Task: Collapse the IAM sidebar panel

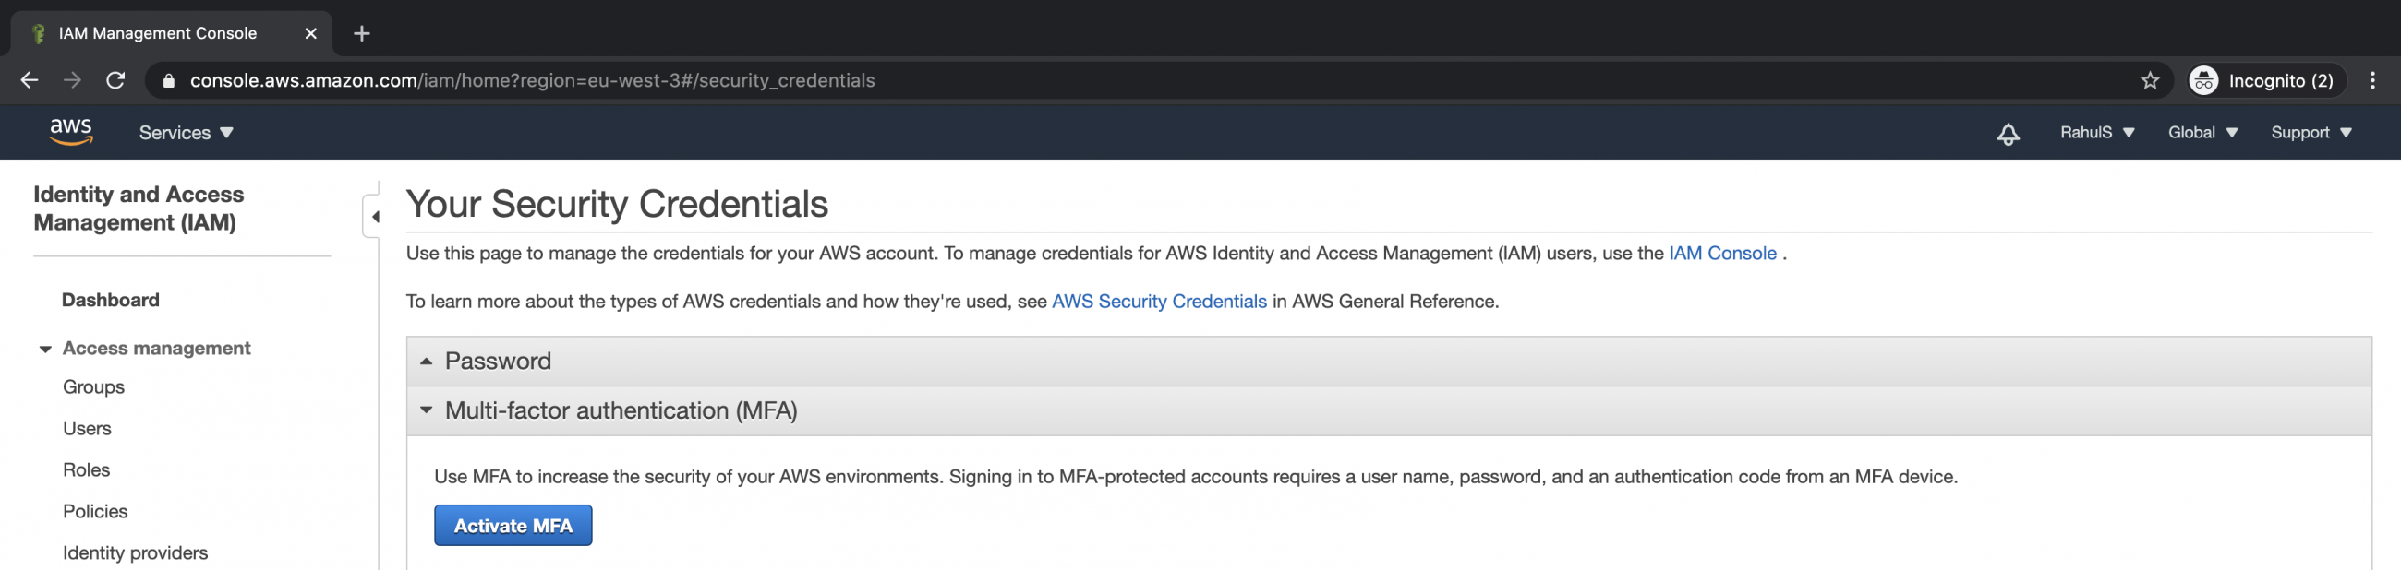Action: 375,217
